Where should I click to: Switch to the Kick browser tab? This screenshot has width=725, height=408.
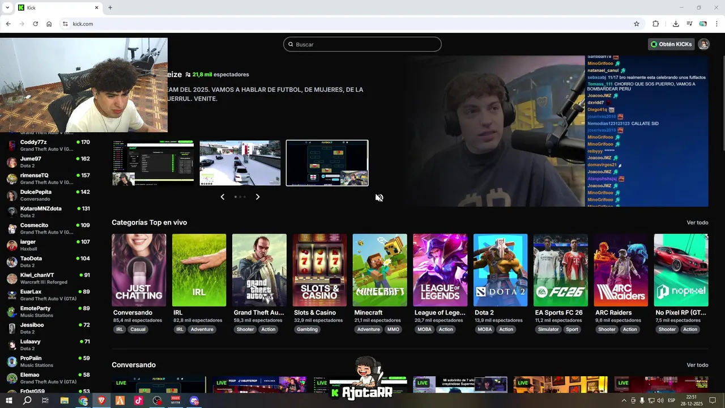coord(58,8)
